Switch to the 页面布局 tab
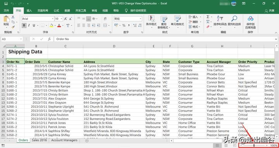The height and width of the screenshot is (148, 279). [x=43, y=11]
